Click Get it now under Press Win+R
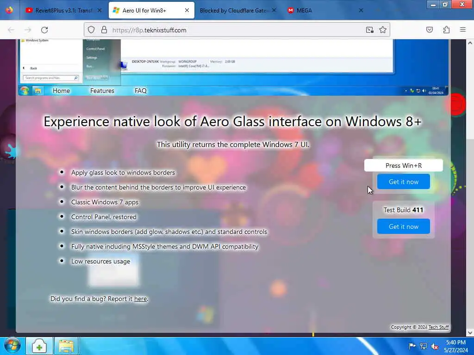 (403, 182)
